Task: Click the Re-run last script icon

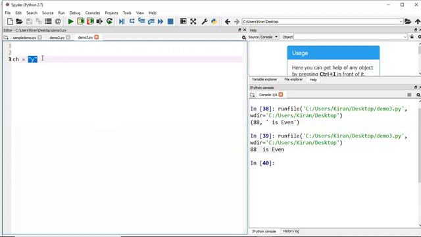Action: click(x=109, y=22)
